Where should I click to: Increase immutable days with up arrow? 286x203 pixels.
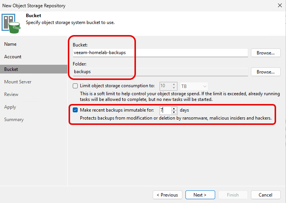pyautogui.click(x=174, y=109)
